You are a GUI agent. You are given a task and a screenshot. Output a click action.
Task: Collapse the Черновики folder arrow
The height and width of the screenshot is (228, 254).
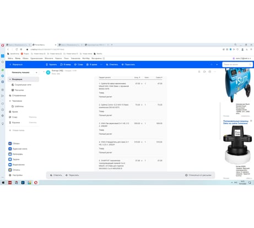pos(10,101)
